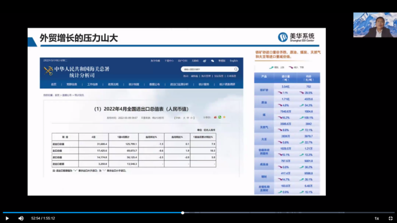Click the red Weibo share icon under the title
The image size is (397, 223).
tap(215, 118)
